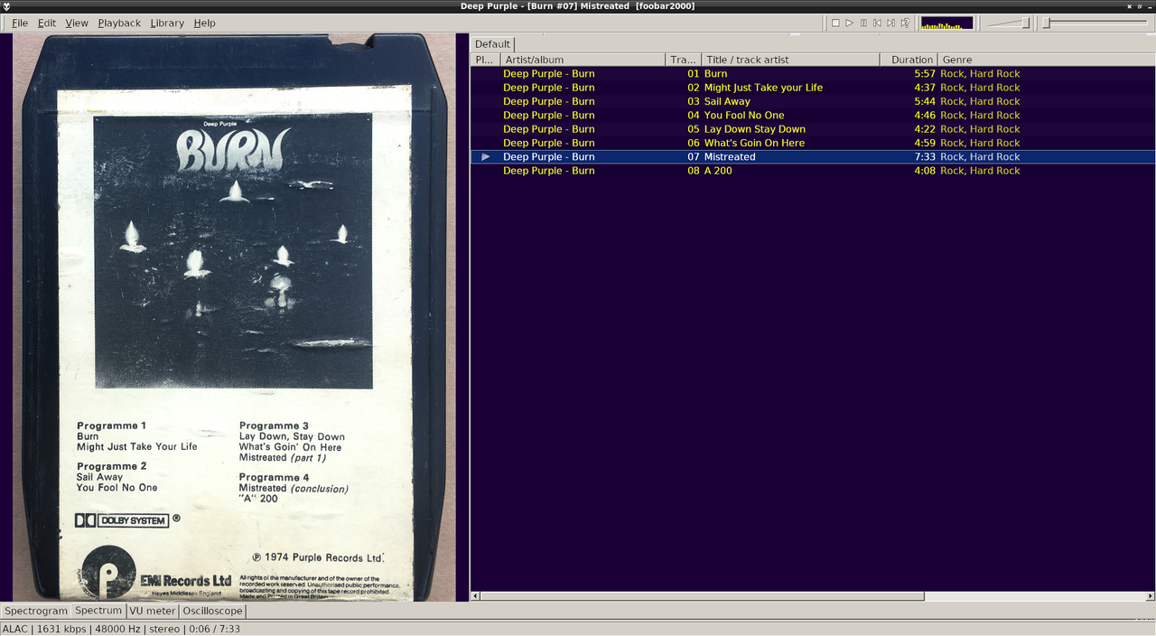Open the window menu icon in title bar
This screenshot has width=1156, height=636.
click(x=6, y=6)
